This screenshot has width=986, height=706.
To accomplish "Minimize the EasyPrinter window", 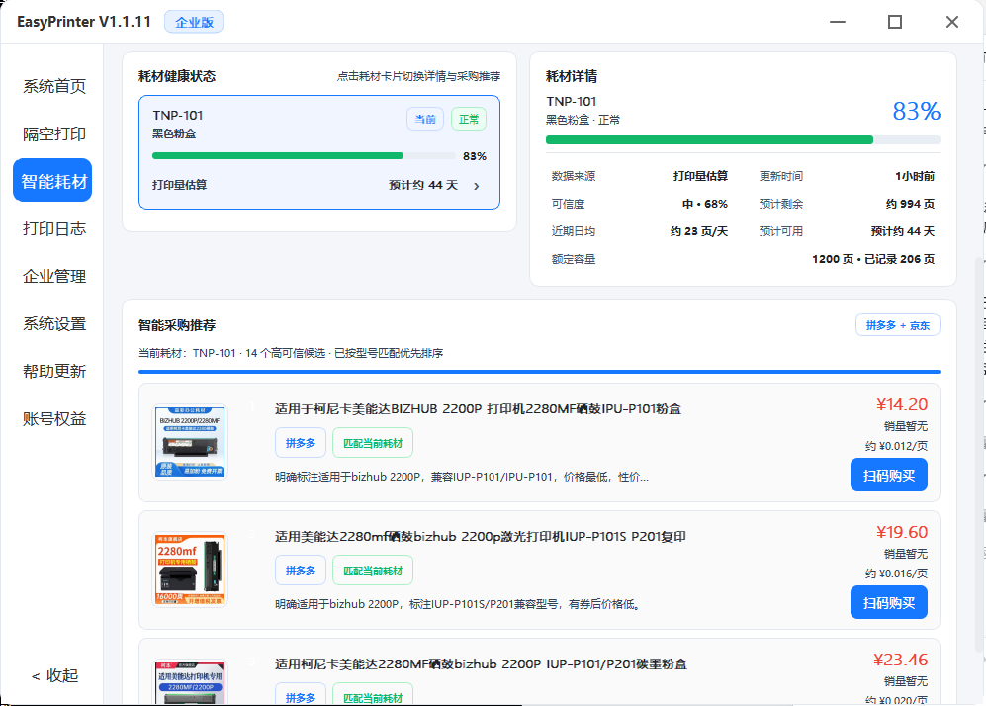I will tap(838, 22).
